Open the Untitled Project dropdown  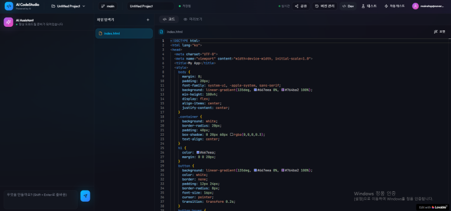point(68,6)
